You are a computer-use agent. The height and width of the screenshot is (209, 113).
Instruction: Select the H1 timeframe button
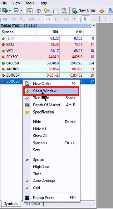tap(40, 19)
